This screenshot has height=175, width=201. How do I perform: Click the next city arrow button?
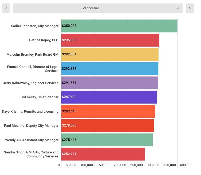click(x=190, y=8)
